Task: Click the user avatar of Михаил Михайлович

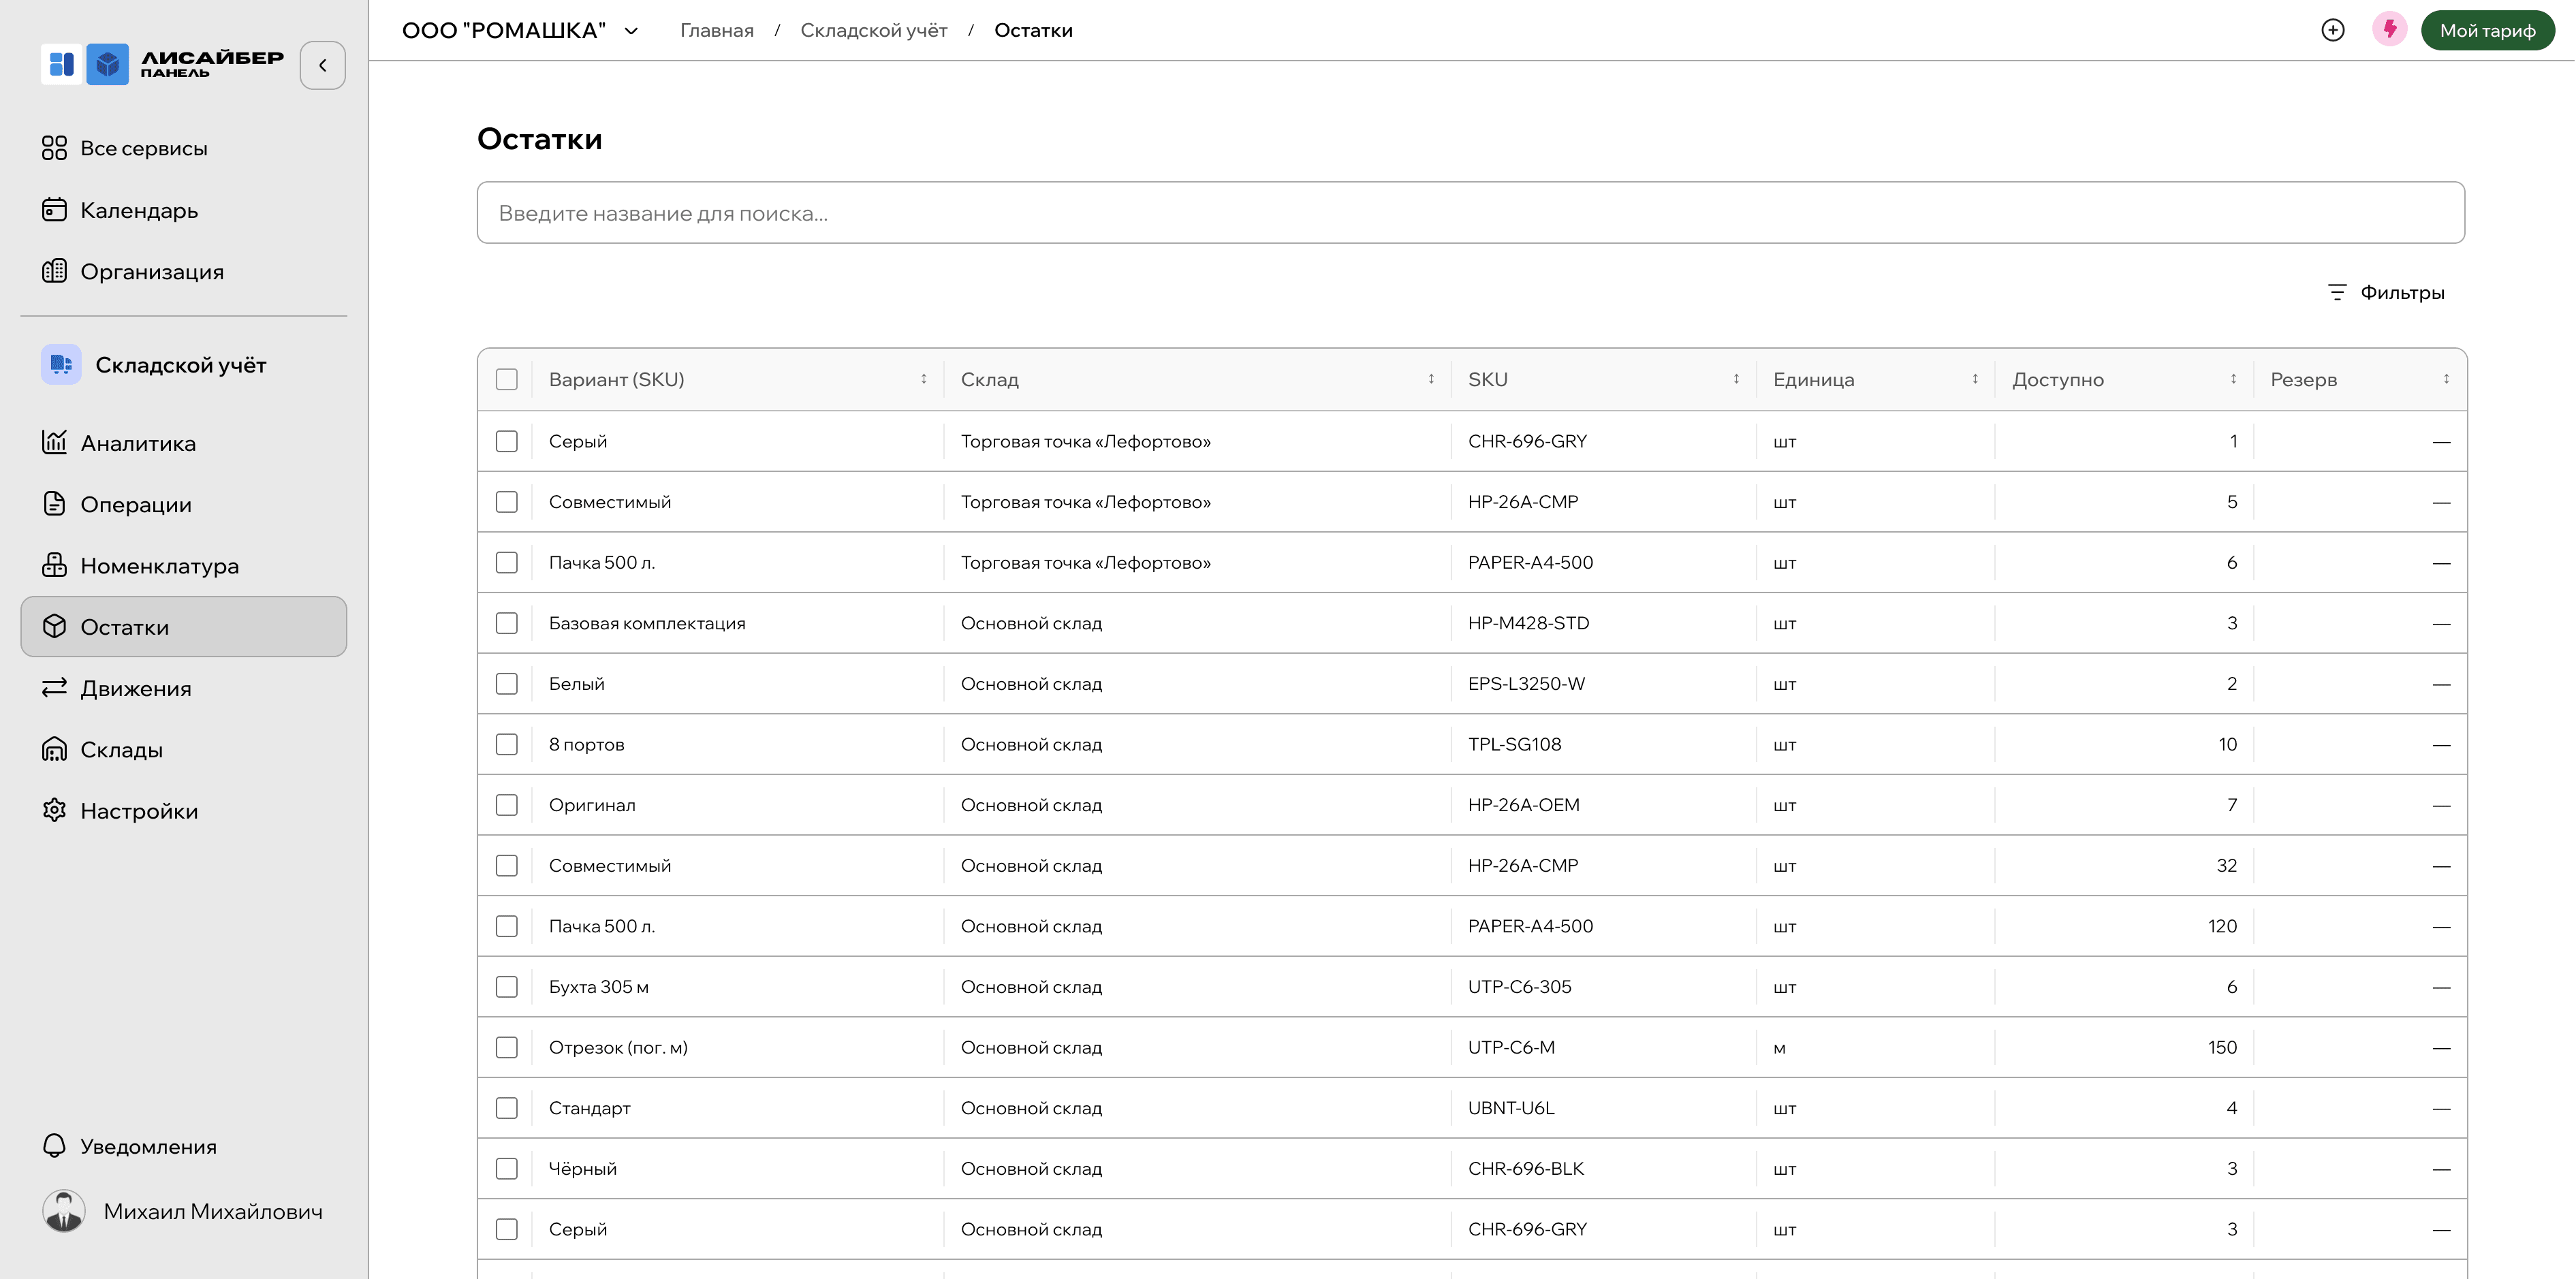Action: tap(64, 1211)
